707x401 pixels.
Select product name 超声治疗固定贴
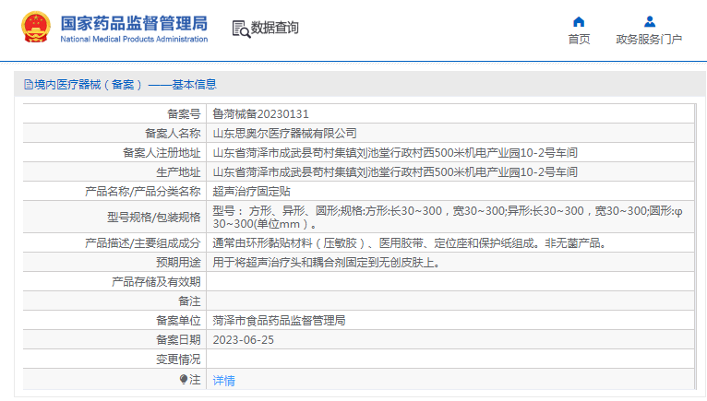click(252, 192)
